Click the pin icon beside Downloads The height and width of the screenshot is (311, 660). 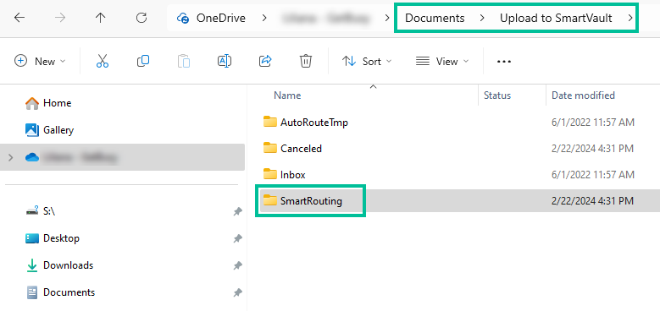click(237, 265)
